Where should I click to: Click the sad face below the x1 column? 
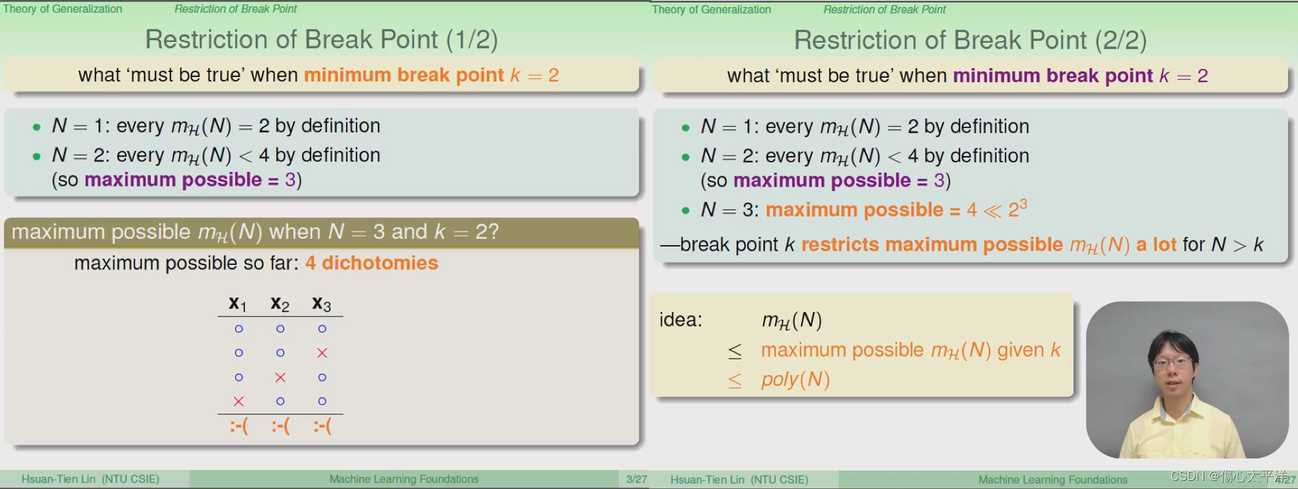tap(239, 427)
